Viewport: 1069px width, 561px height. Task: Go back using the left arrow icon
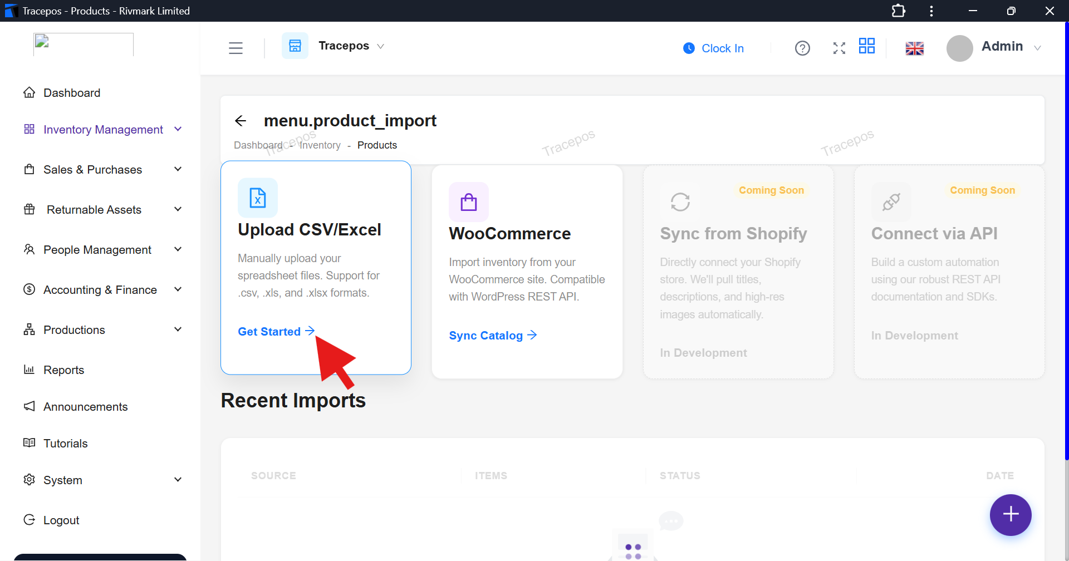[241, 121]
